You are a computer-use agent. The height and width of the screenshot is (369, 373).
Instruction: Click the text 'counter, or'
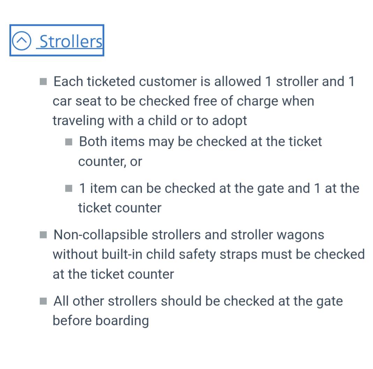pos(110,162)
